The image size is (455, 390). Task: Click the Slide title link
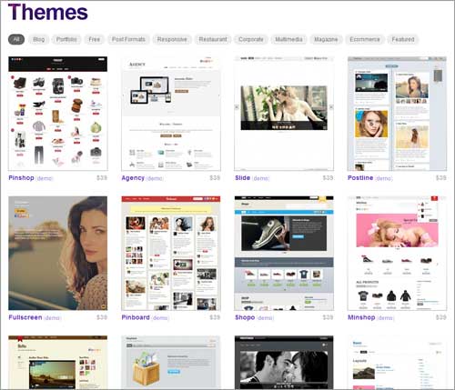[x=242, y=178]
